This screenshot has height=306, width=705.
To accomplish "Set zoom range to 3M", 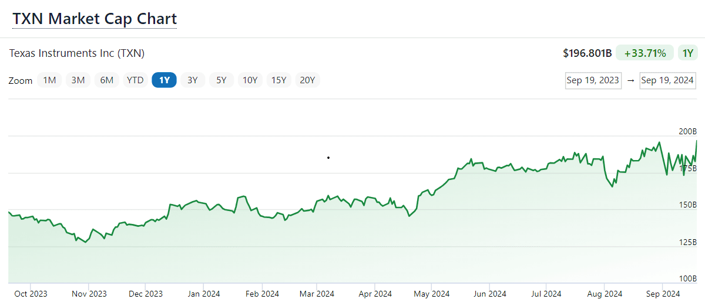I will pos(78,80).
